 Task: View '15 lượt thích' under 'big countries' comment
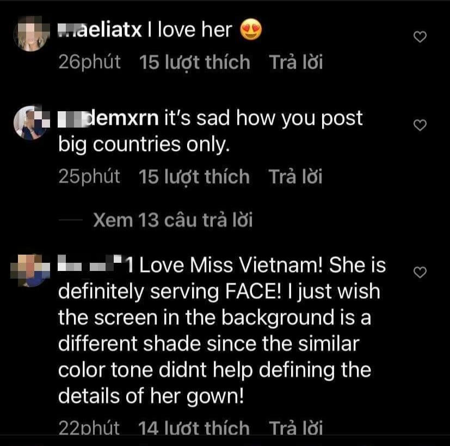[x=194, y=177]
